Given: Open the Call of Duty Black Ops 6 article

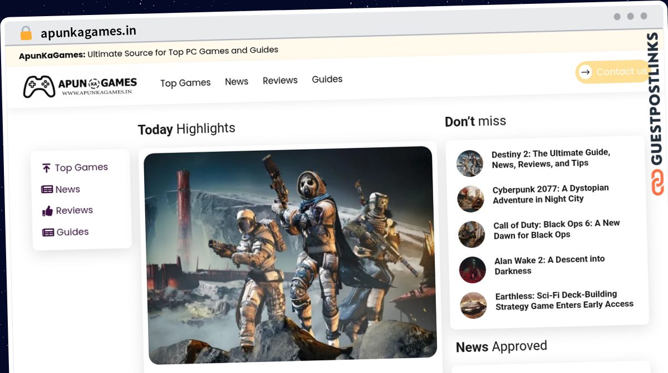Looking at the screenshot, I should coord(557,229).
